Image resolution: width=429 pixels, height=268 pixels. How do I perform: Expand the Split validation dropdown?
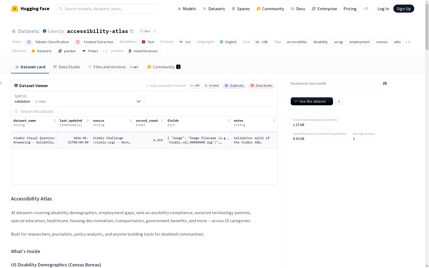tap(78, 99)
